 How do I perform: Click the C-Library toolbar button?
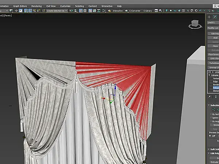point(147,11)
